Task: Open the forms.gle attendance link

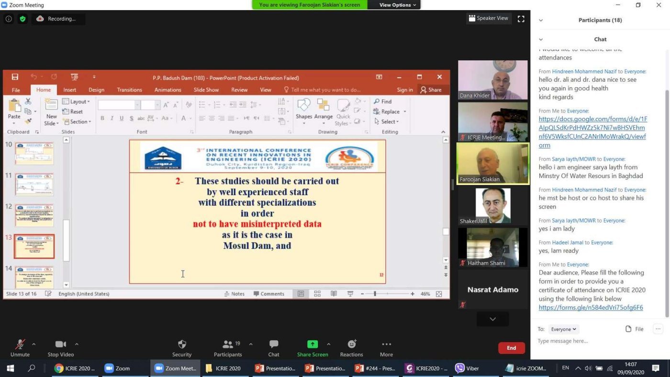Action: [591, 308]
